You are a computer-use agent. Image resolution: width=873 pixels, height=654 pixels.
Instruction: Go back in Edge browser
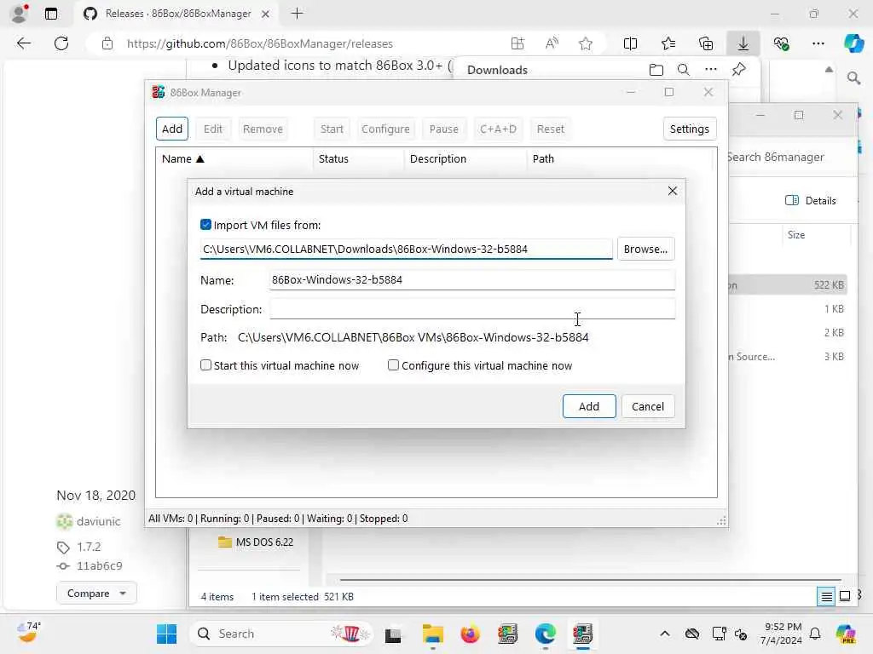tap(23, 43)
